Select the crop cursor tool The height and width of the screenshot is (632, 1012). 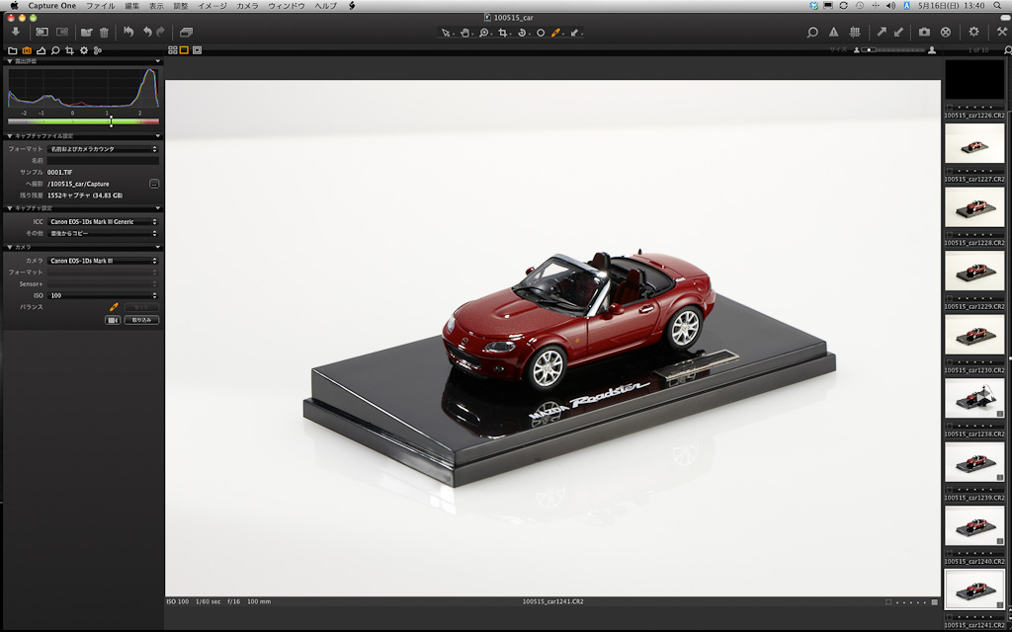coord(505,33)
